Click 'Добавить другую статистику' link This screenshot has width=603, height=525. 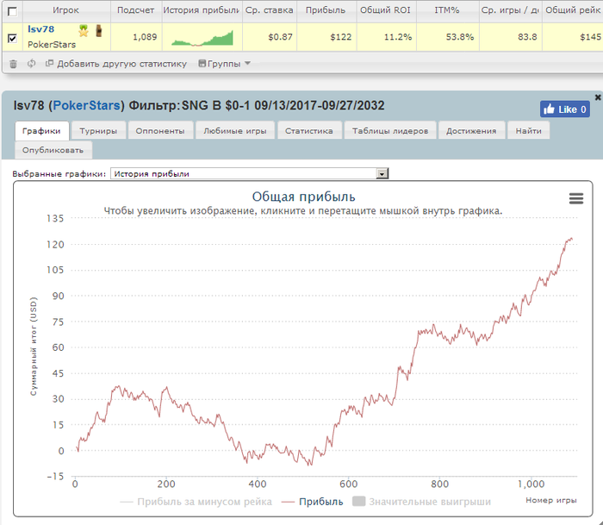pyautogui.click(x=116, y=64)
